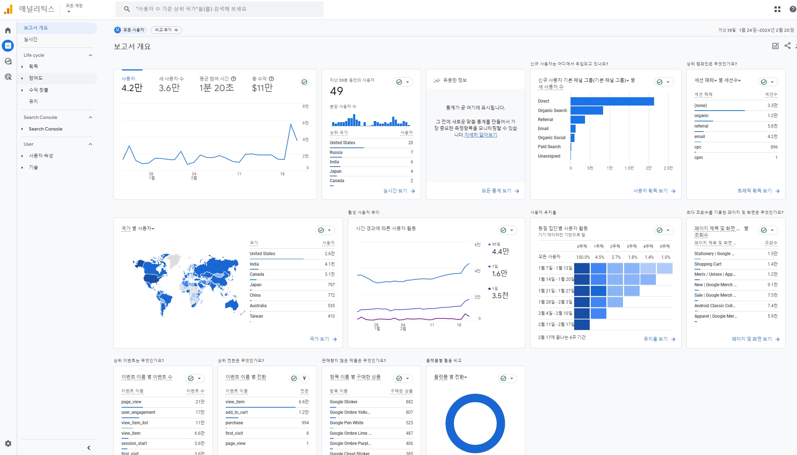This screenshot has width=797, height=455.
Task: Collapse the sidebar with the chevron arrow
Action: pos(89,448)
